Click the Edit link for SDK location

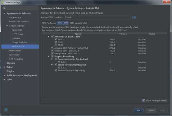click(x=134, y=17)
